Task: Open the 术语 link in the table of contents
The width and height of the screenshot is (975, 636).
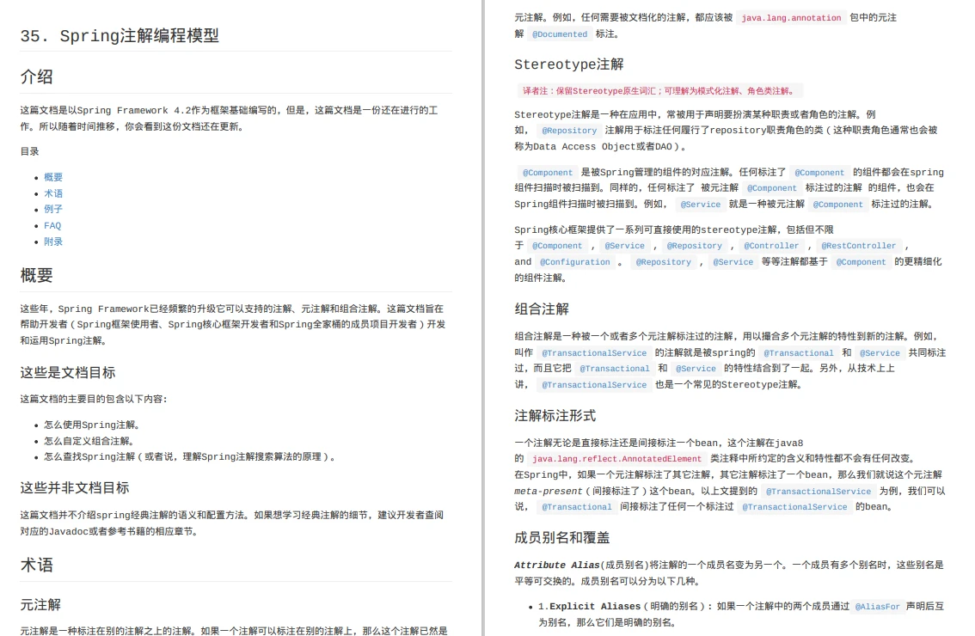Action: [x=52, y=193]
